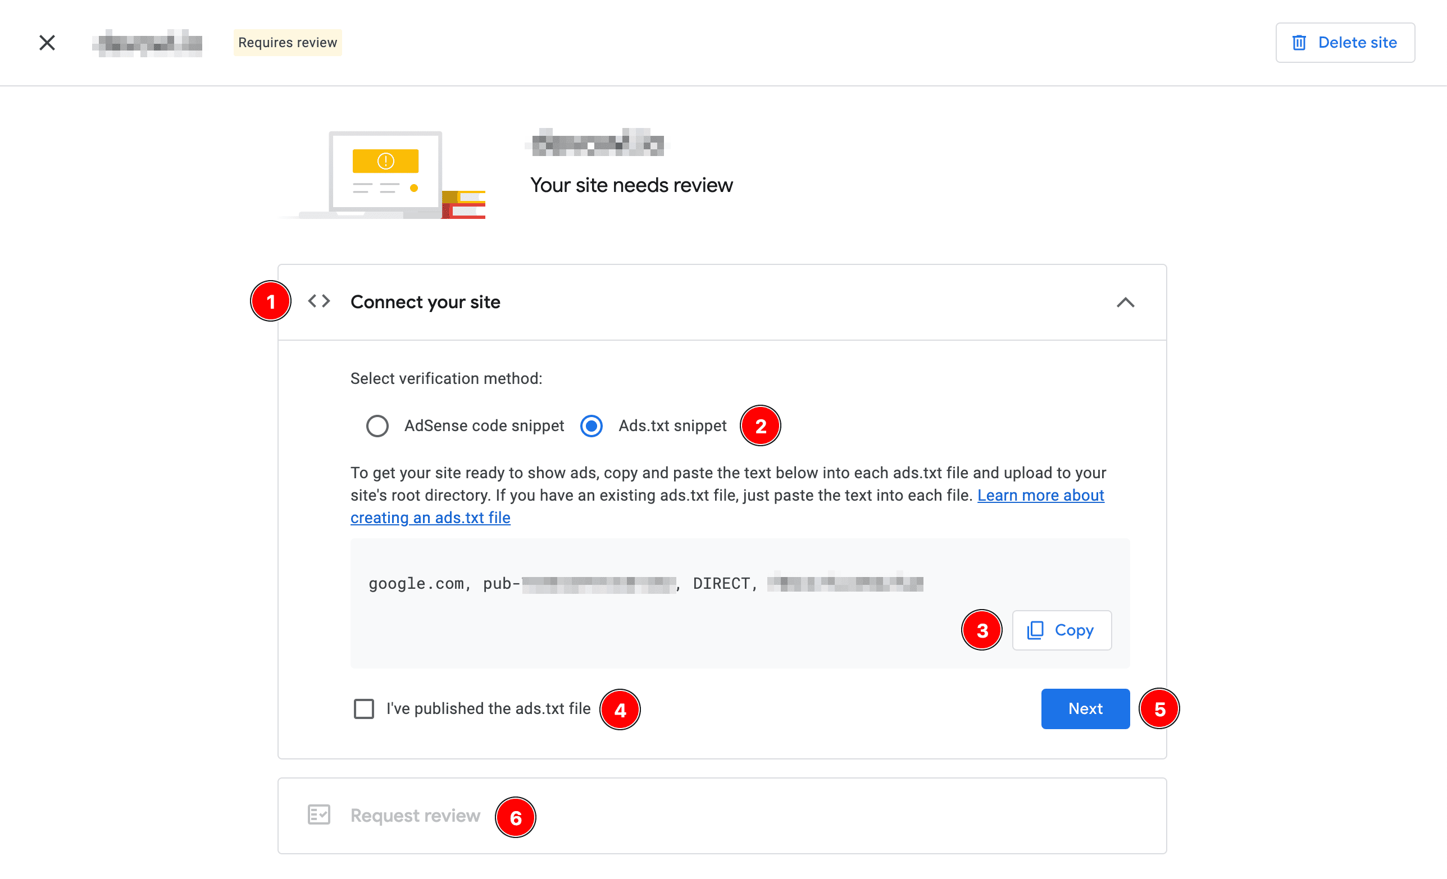Click the red step 3 marker
This screenshot has height=879, width=1447.
[x=981, y=630]
